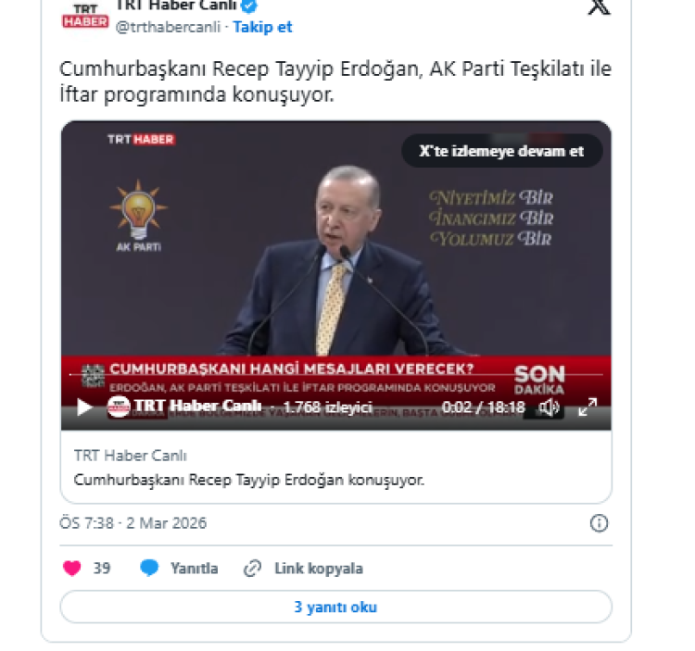
Task: Expand video to fullscreen
Action: pos(588,407)
